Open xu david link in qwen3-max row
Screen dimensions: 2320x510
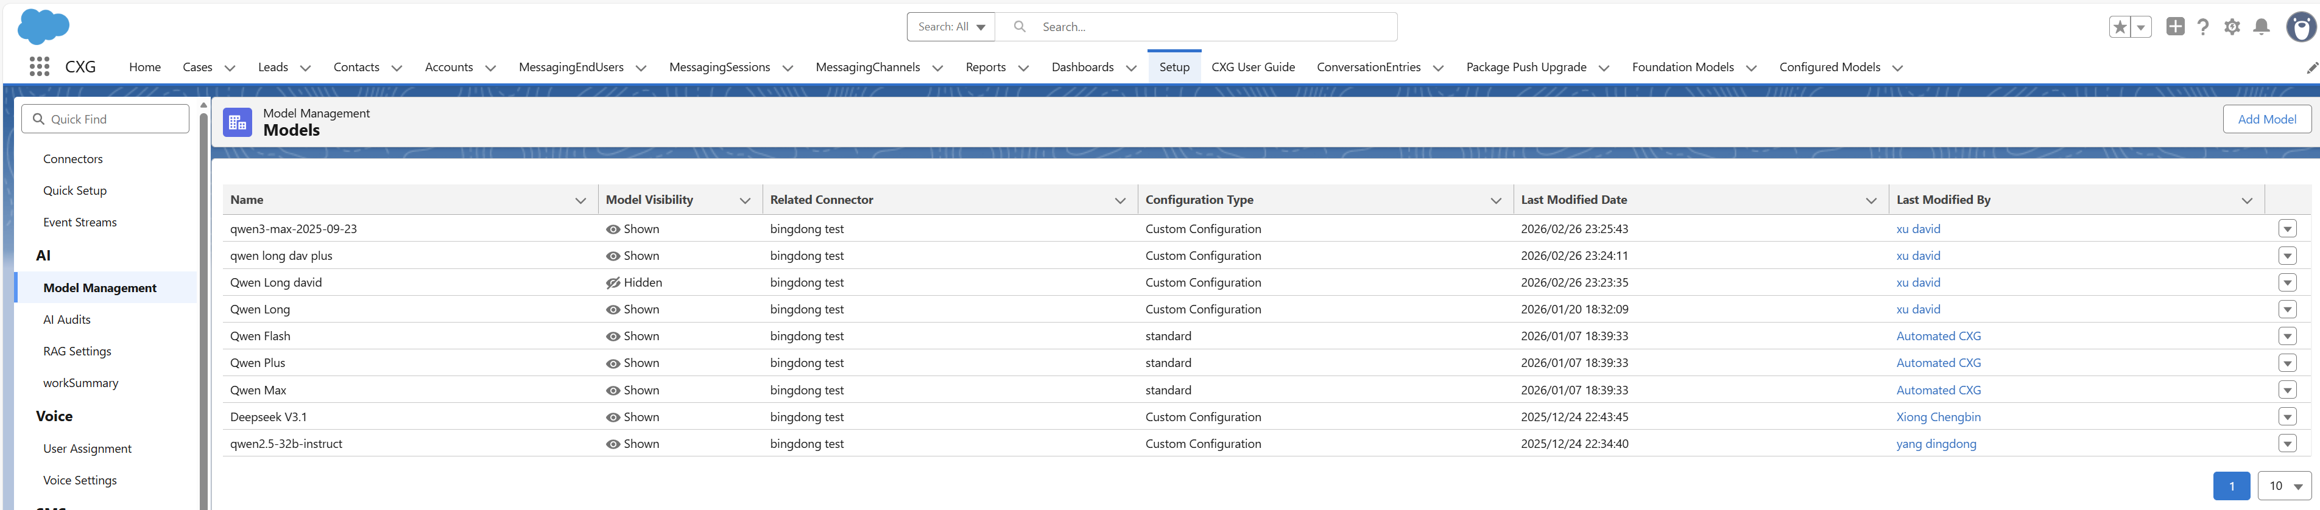[1919, 229]
